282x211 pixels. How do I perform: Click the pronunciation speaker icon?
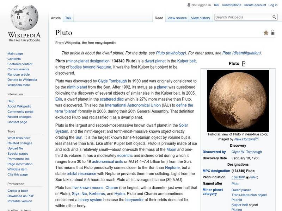pos(247,178)
